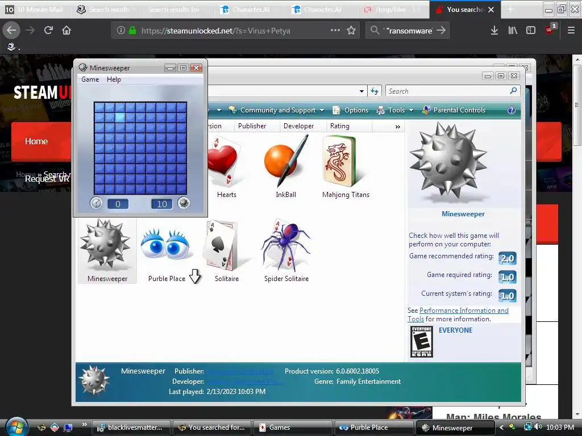
Task: Click the ransomware search box in Firefox
Action: [x=408, y=31]
